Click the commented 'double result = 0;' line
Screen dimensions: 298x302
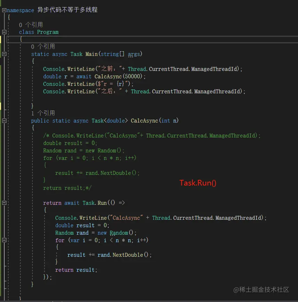click(70, 143)
